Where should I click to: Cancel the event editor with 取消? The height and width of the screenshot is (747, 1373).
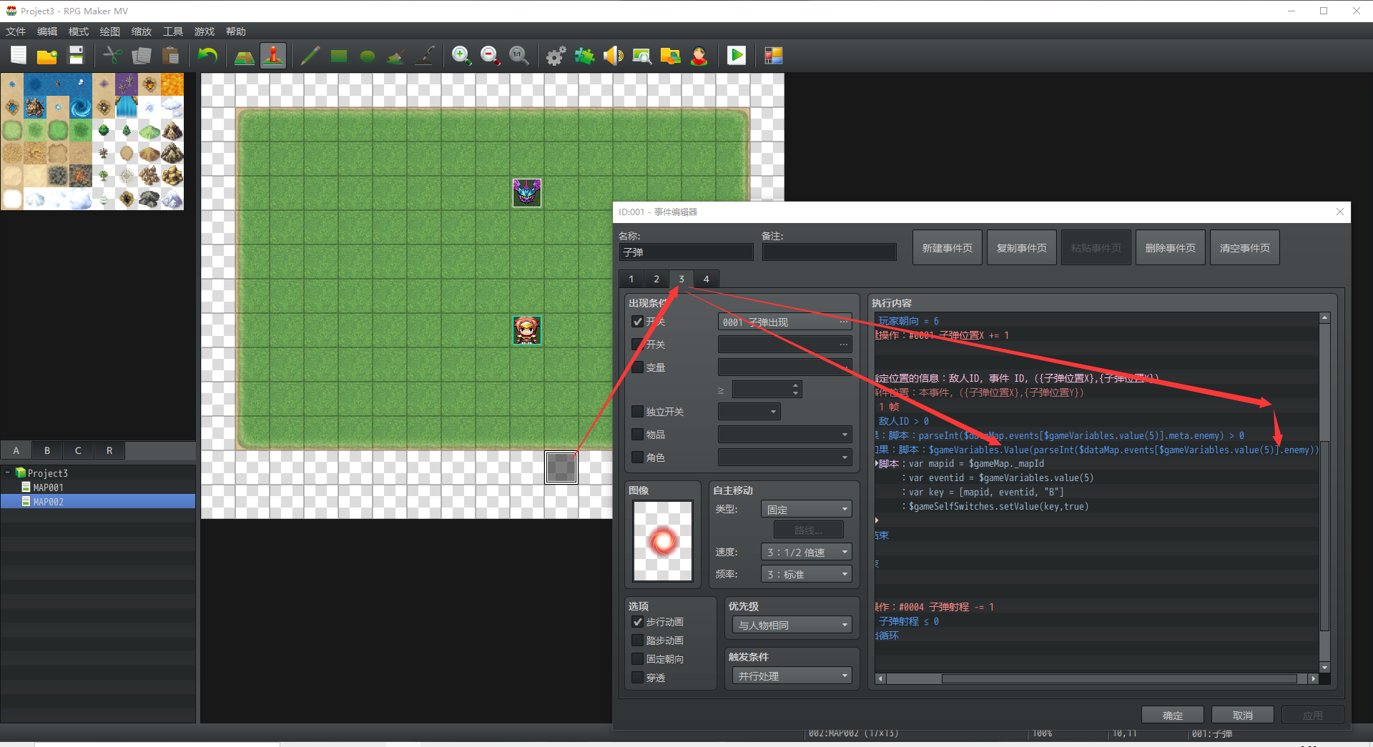1243,716
